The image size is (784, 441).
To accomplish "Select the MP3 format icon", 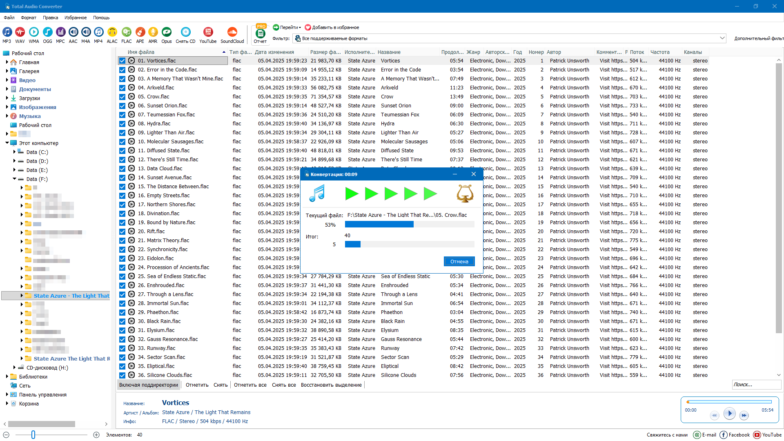I will pos(7,32).
